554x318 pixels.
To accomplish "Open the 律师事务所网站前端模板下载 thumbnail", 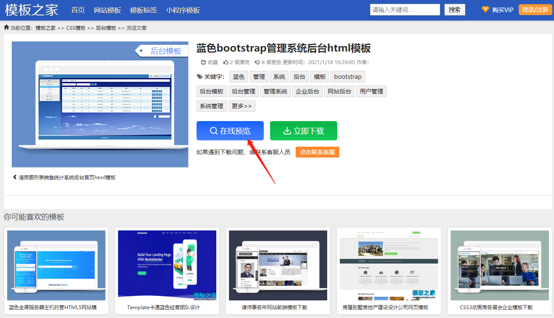I will click(278, 265).
